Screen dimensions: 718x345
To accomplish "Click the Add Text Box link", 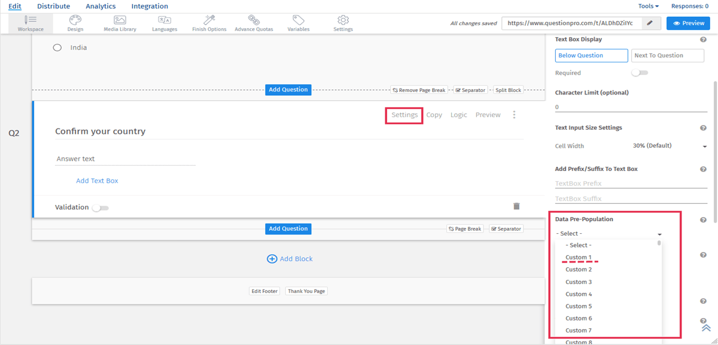I will click(97, 181).
